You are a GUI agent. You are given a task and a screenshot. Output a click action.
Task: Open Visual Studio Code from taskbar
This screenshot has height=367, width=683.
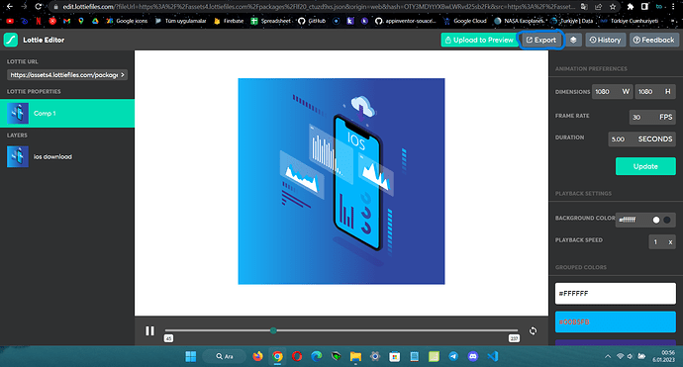tap(493, 356)
